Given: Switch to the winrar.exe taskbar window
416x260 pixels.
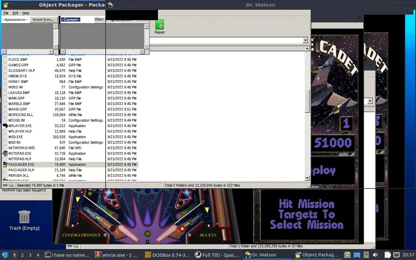Looking at the screenshot, I should pos(116,255).
